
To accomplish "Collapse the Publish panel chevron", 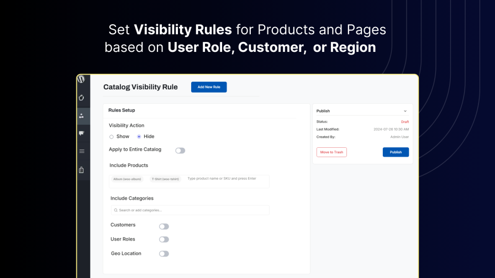I will pyautogui.click(x=405, y=111).
